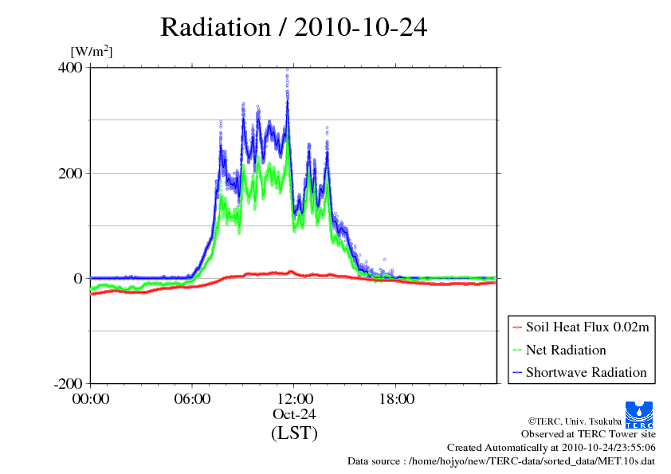671x474 pixels.
Task: Click the TERC logo icon
Action: [639, 415]
